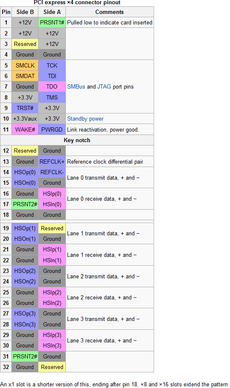Click the HSIp(2) cell
Viewport: 230px width, 388px height.
[x=52, y=293]
